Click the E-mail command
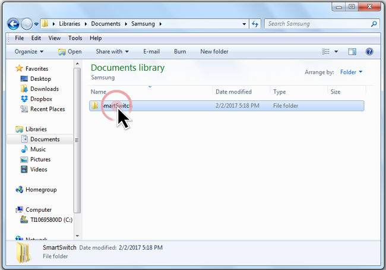 [x=151, y=52]
